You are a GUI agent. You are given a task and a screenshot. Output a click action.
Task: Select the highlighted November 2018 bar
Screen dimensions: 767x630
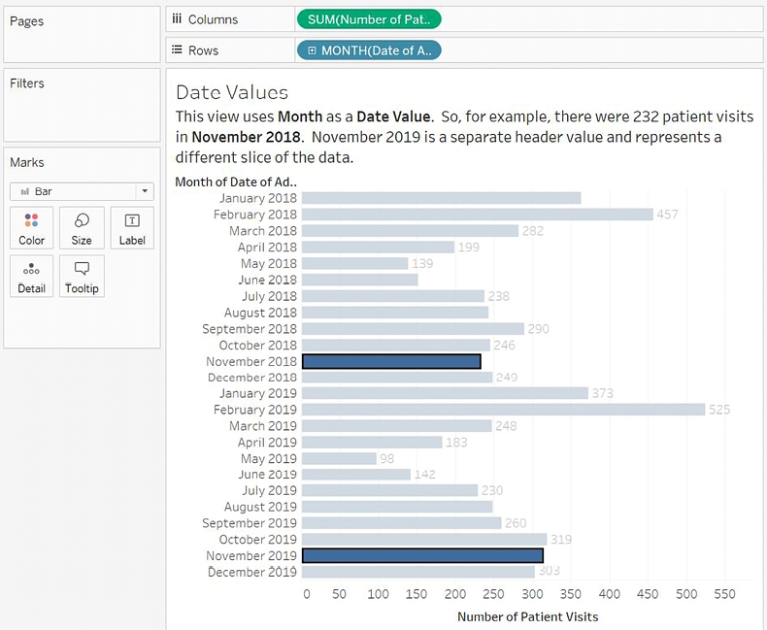pyautogui.click(x=391, y=361)
